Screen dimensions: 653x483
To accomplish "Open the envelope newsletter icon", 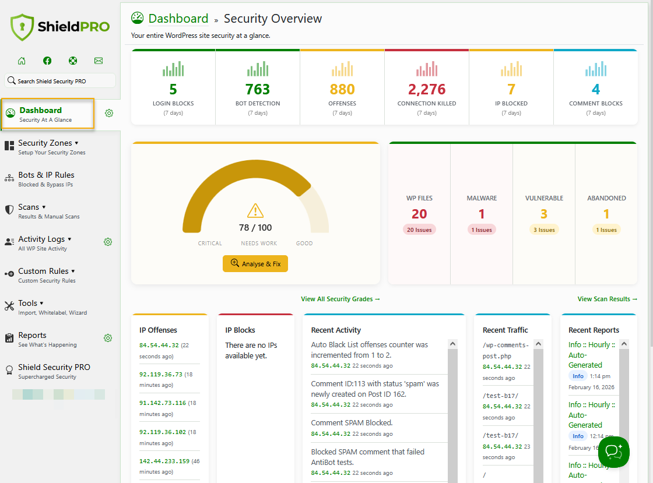I will tap(99, 61).
